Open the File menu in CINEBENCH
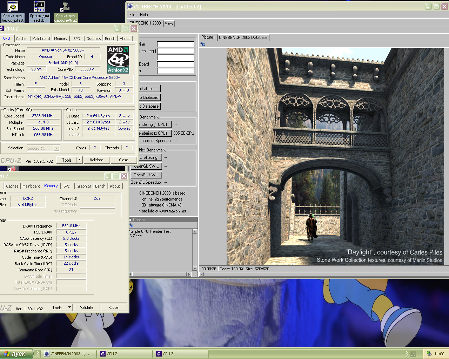449x359 pixels. pos(132,15)
